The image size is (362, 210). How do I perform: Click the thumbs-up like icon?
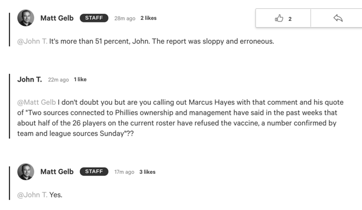[279, 18]
